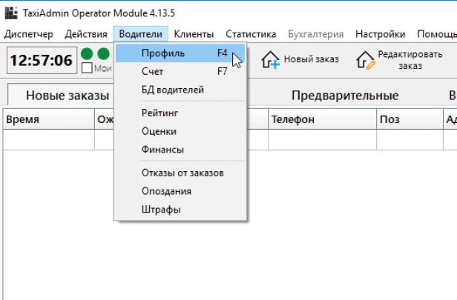The image size is (457, 300).
Task: Expand the 'Настройки' menu
Action: click(380, 34)
